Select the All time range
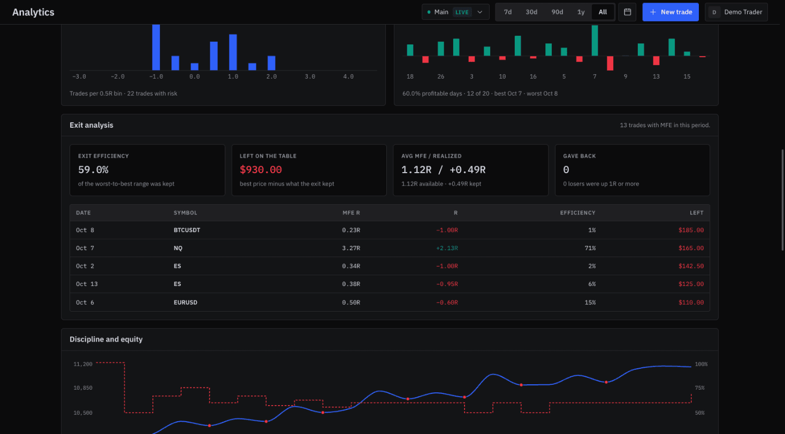The image size is (785, 434). click(x=603, y=12)
